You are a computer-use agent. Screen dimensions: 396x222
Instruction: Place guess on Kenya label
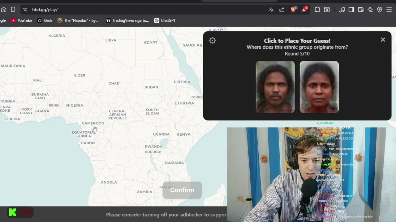(183, 134)
